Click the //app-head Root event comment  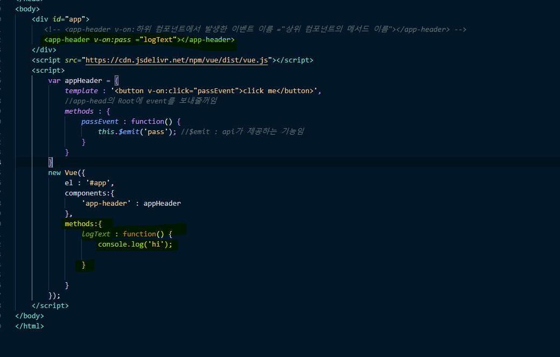pos(141,101)
